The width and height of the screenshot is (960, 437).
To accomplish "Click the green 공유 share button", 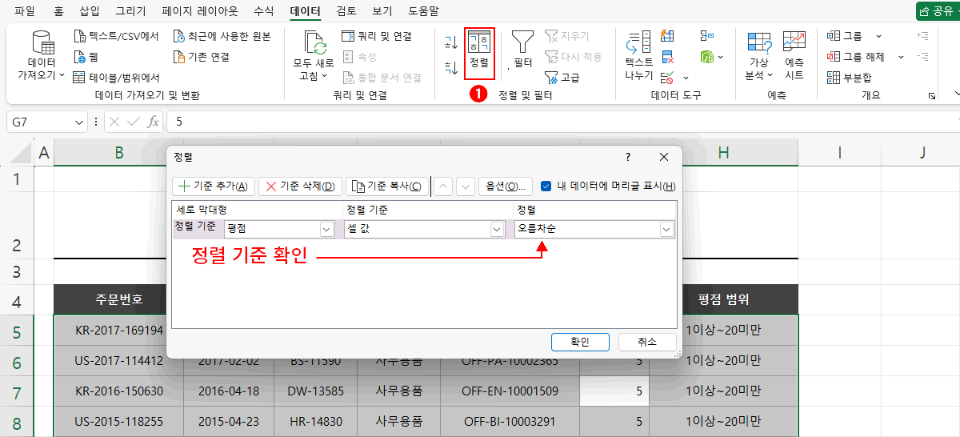I will [938, 11].
